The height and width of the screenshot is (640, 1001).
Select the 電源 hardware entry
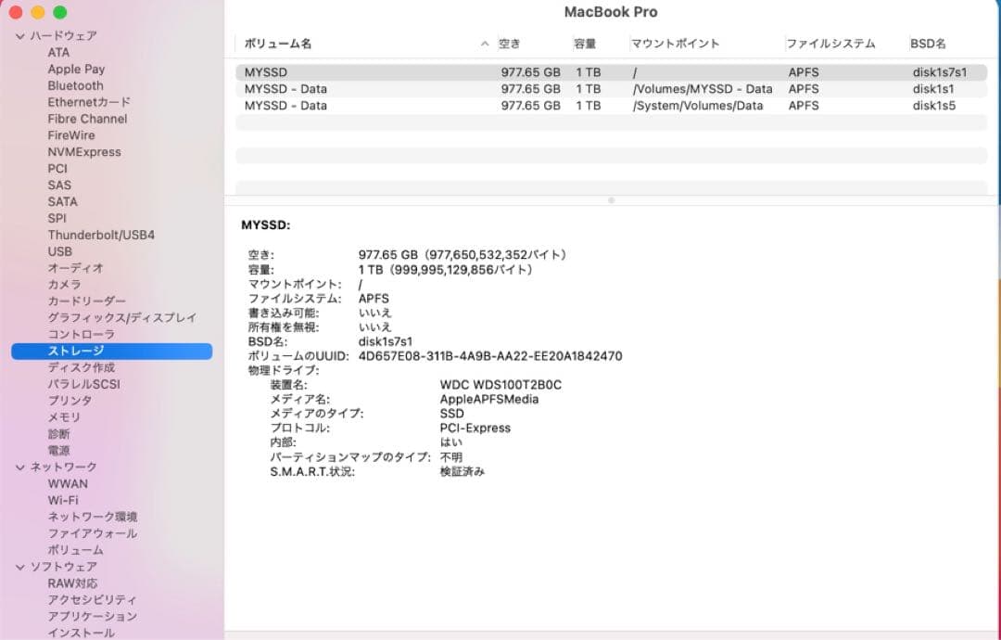coord(59,450)
